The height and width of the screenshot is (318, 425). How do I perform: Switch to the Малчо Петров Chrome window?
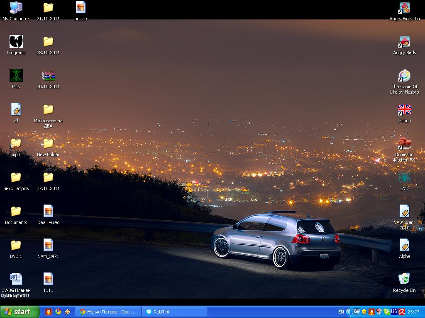coord(108,312)
